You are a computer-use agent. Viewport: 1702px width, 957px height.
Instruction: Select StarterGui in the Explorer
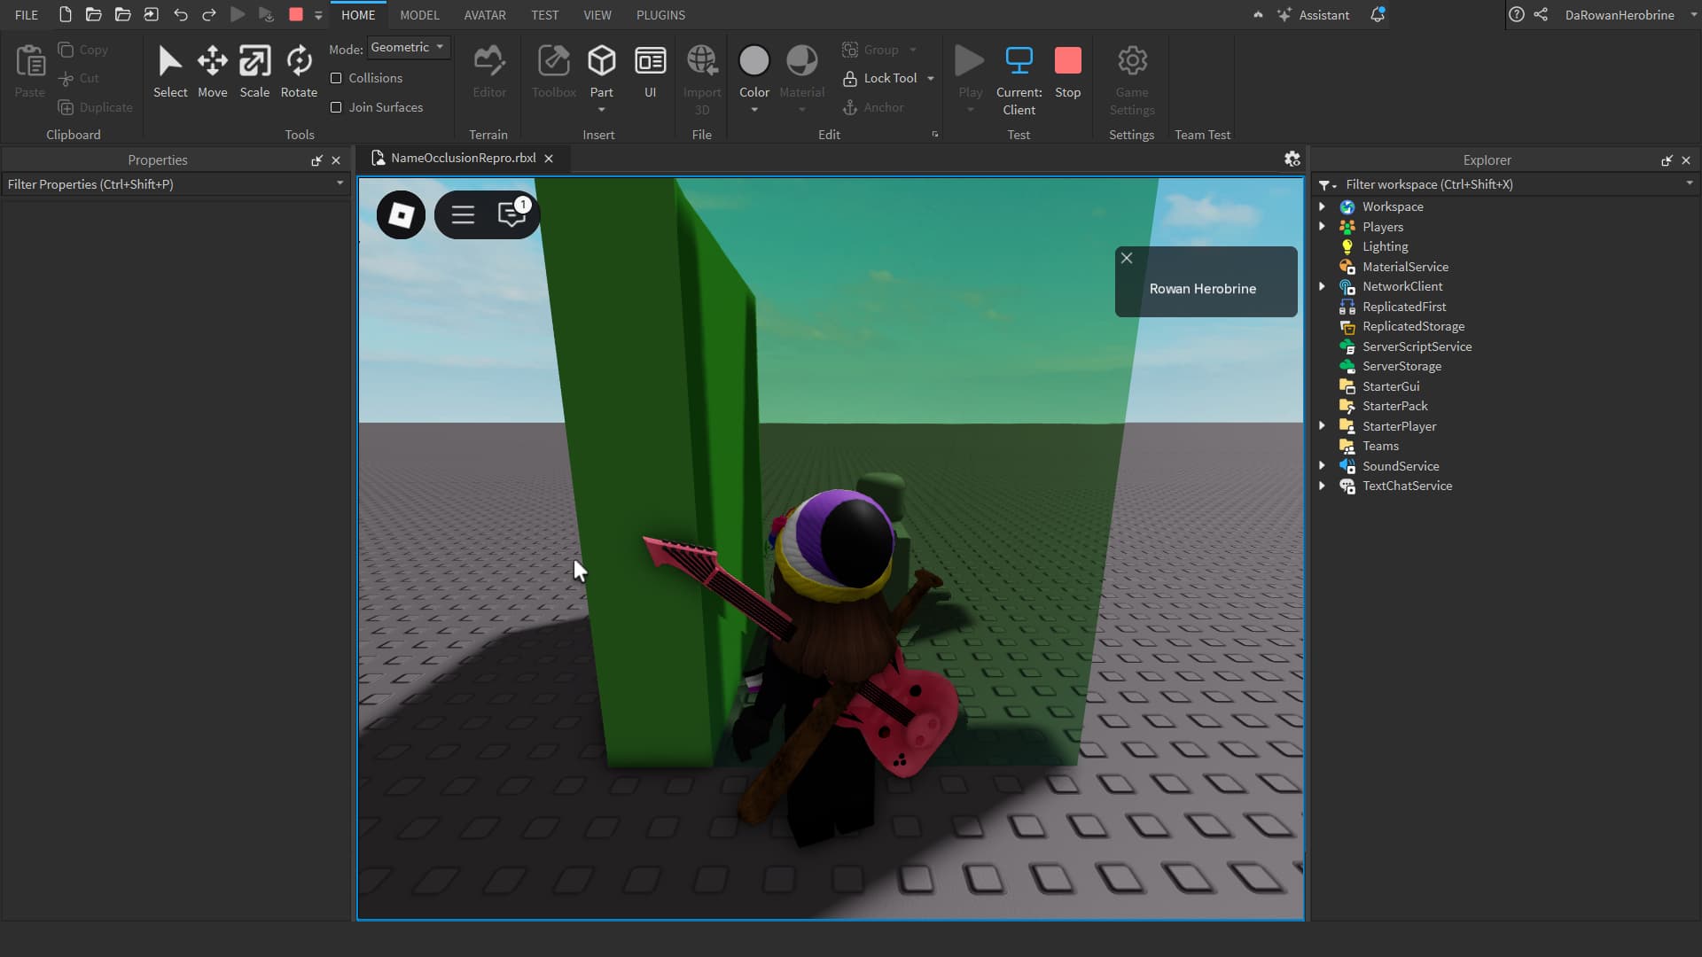[1391, 386]
